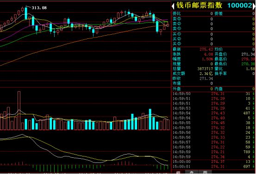256x174 pixels.
Task: Click the 最新 price value 275.42
Action: (206, 50)
